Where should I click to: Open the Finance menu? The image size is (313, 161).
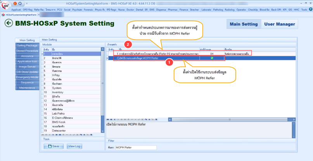[183, 10]
